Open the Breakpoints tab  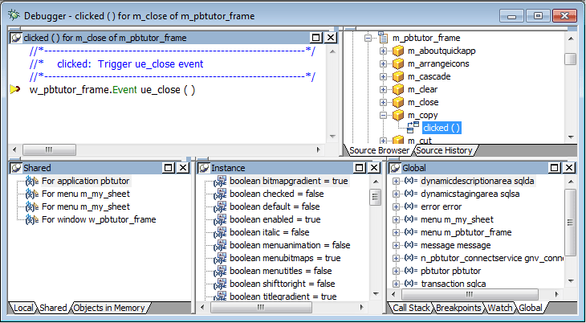click(458, 308)
